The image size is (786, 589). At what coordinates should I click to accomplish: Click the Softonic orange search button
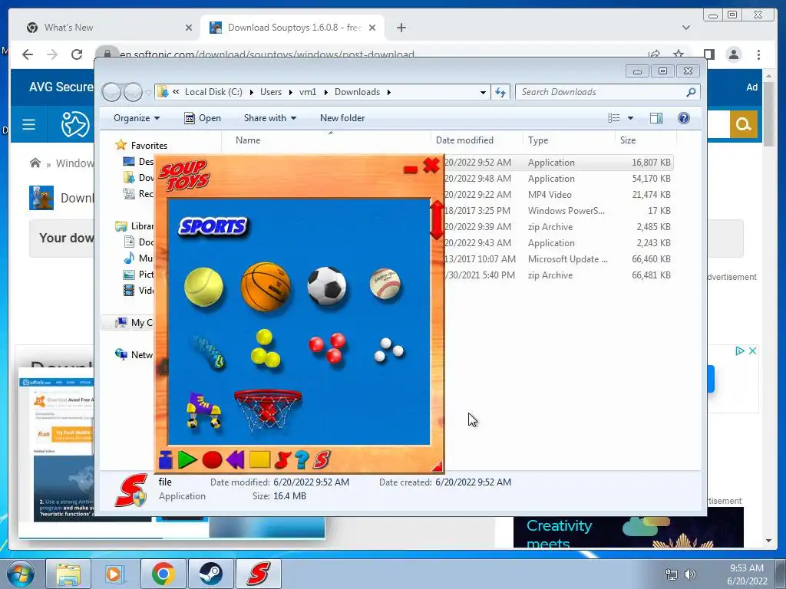[743, 124]
